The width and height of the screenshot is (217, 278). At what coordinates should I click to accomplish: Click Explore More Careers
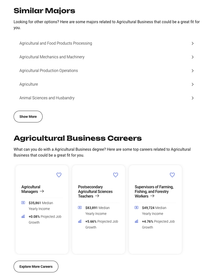pyautogui.click(x=36, y=267)
